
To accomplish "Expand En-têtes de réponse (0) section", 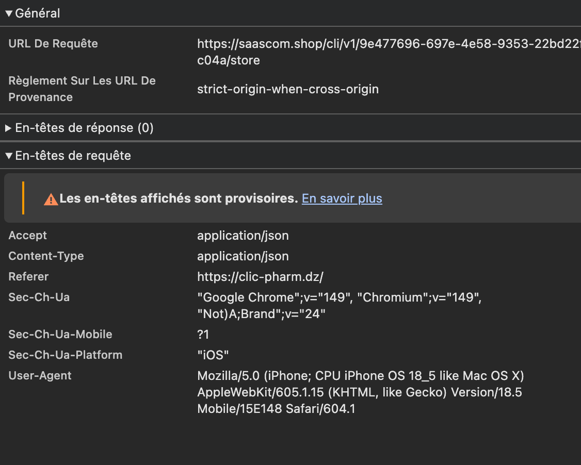I will click(8, 128).
